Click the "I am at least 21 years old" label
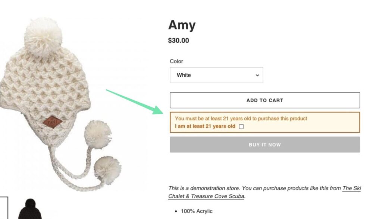The image size is (382, 219). point(205,126)
